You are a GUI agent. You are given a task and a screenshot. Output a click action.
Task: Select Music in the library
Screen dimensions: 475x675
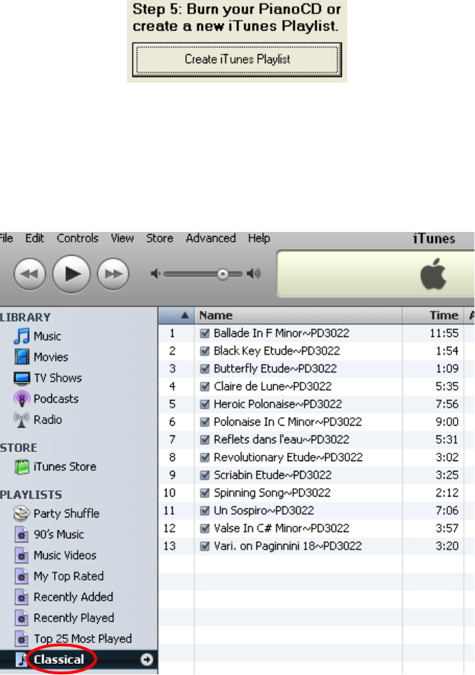point(47,336)
